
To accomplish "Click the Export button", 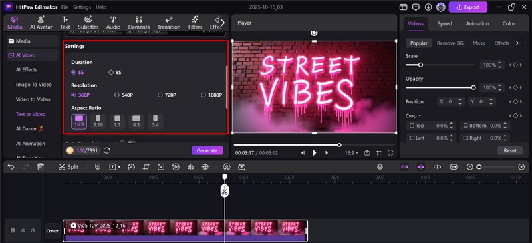I will tap(468, 7).
